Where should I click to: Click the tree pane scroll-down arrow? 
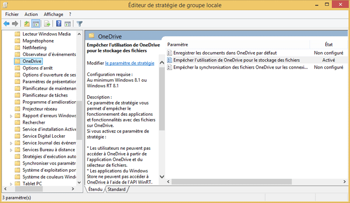click(79, 182)
